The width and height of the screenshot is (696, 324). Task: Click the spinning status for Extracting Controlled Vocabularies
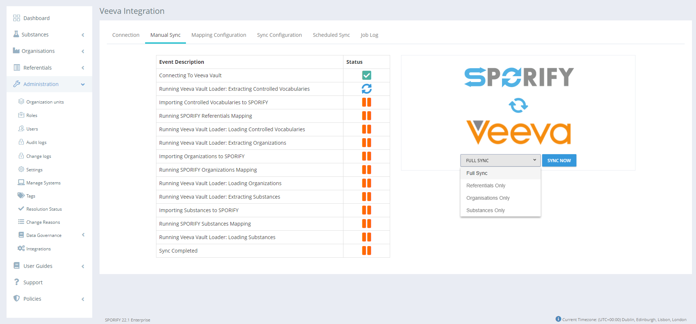[x=366, y=89]
